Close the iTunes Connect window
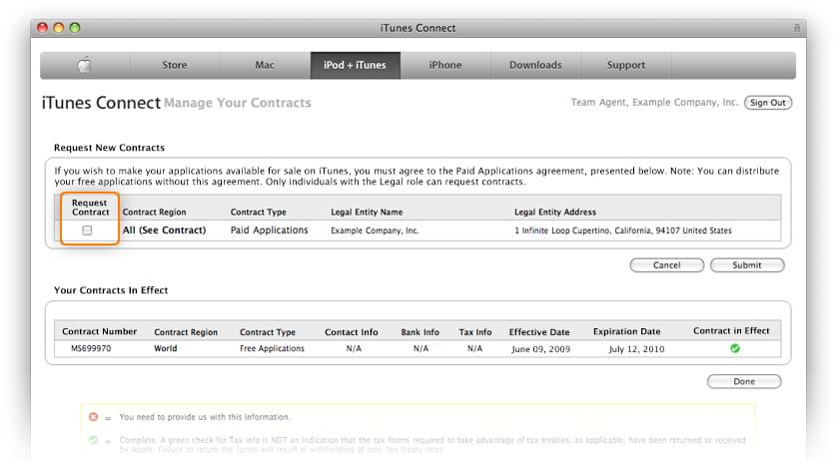This screenshot has height=460, width=837. [x=43, y=28]
